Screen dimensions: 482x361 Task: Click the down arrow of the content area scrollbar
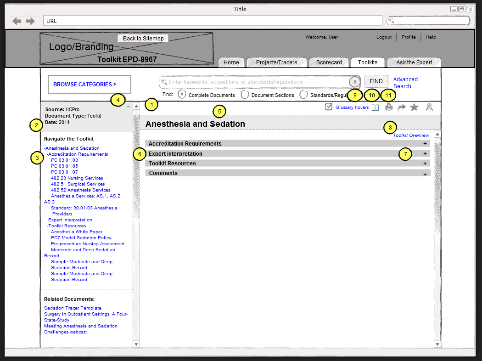437,344
